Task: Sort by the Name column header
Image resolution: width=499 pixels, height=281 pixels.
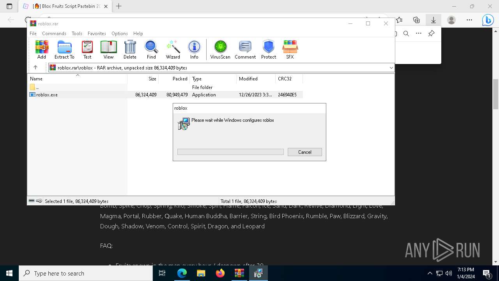Action: (x=77, y=79)
